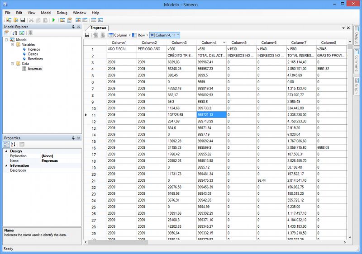
Task: Click the green Run button in main toolbar
Action: (x=54, y=20)
